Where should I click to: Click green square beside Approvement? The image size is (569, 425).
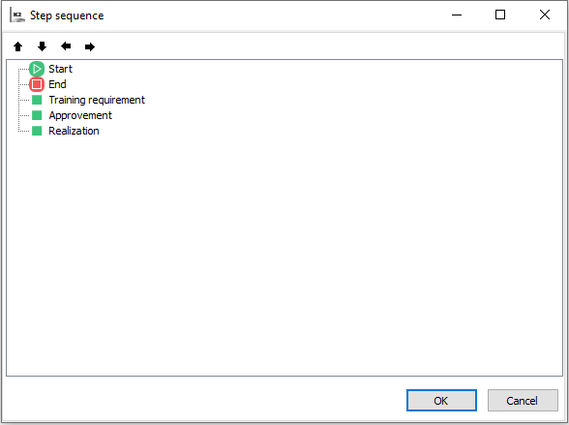37,115
